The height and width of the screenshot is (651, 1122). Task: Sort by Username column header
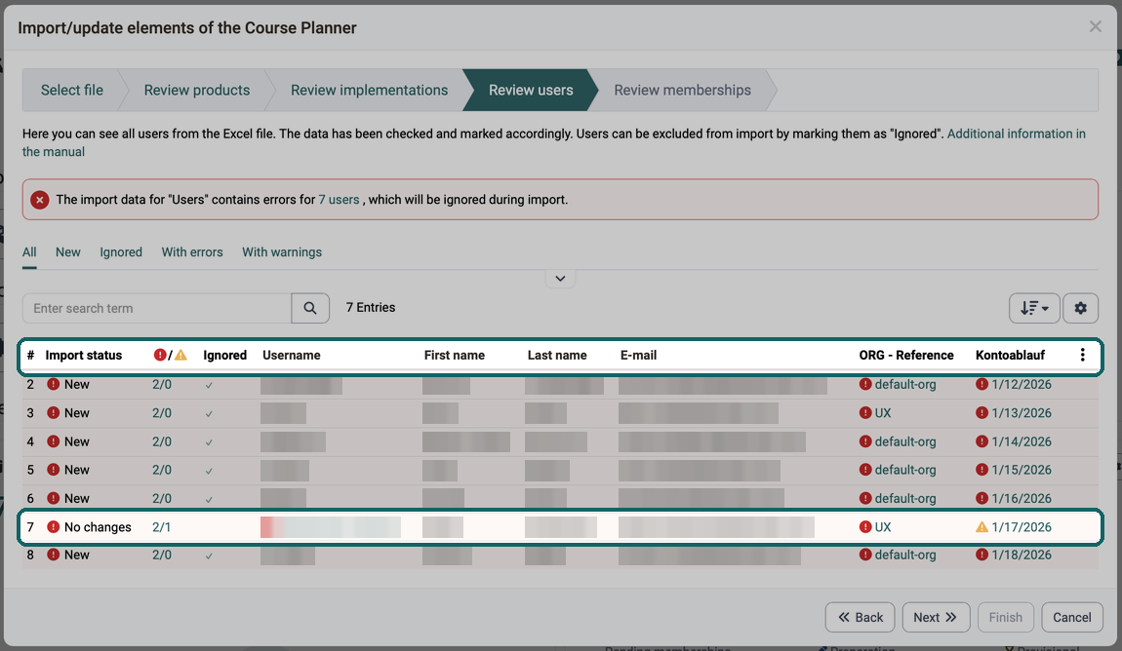click(x=292, y=355)
